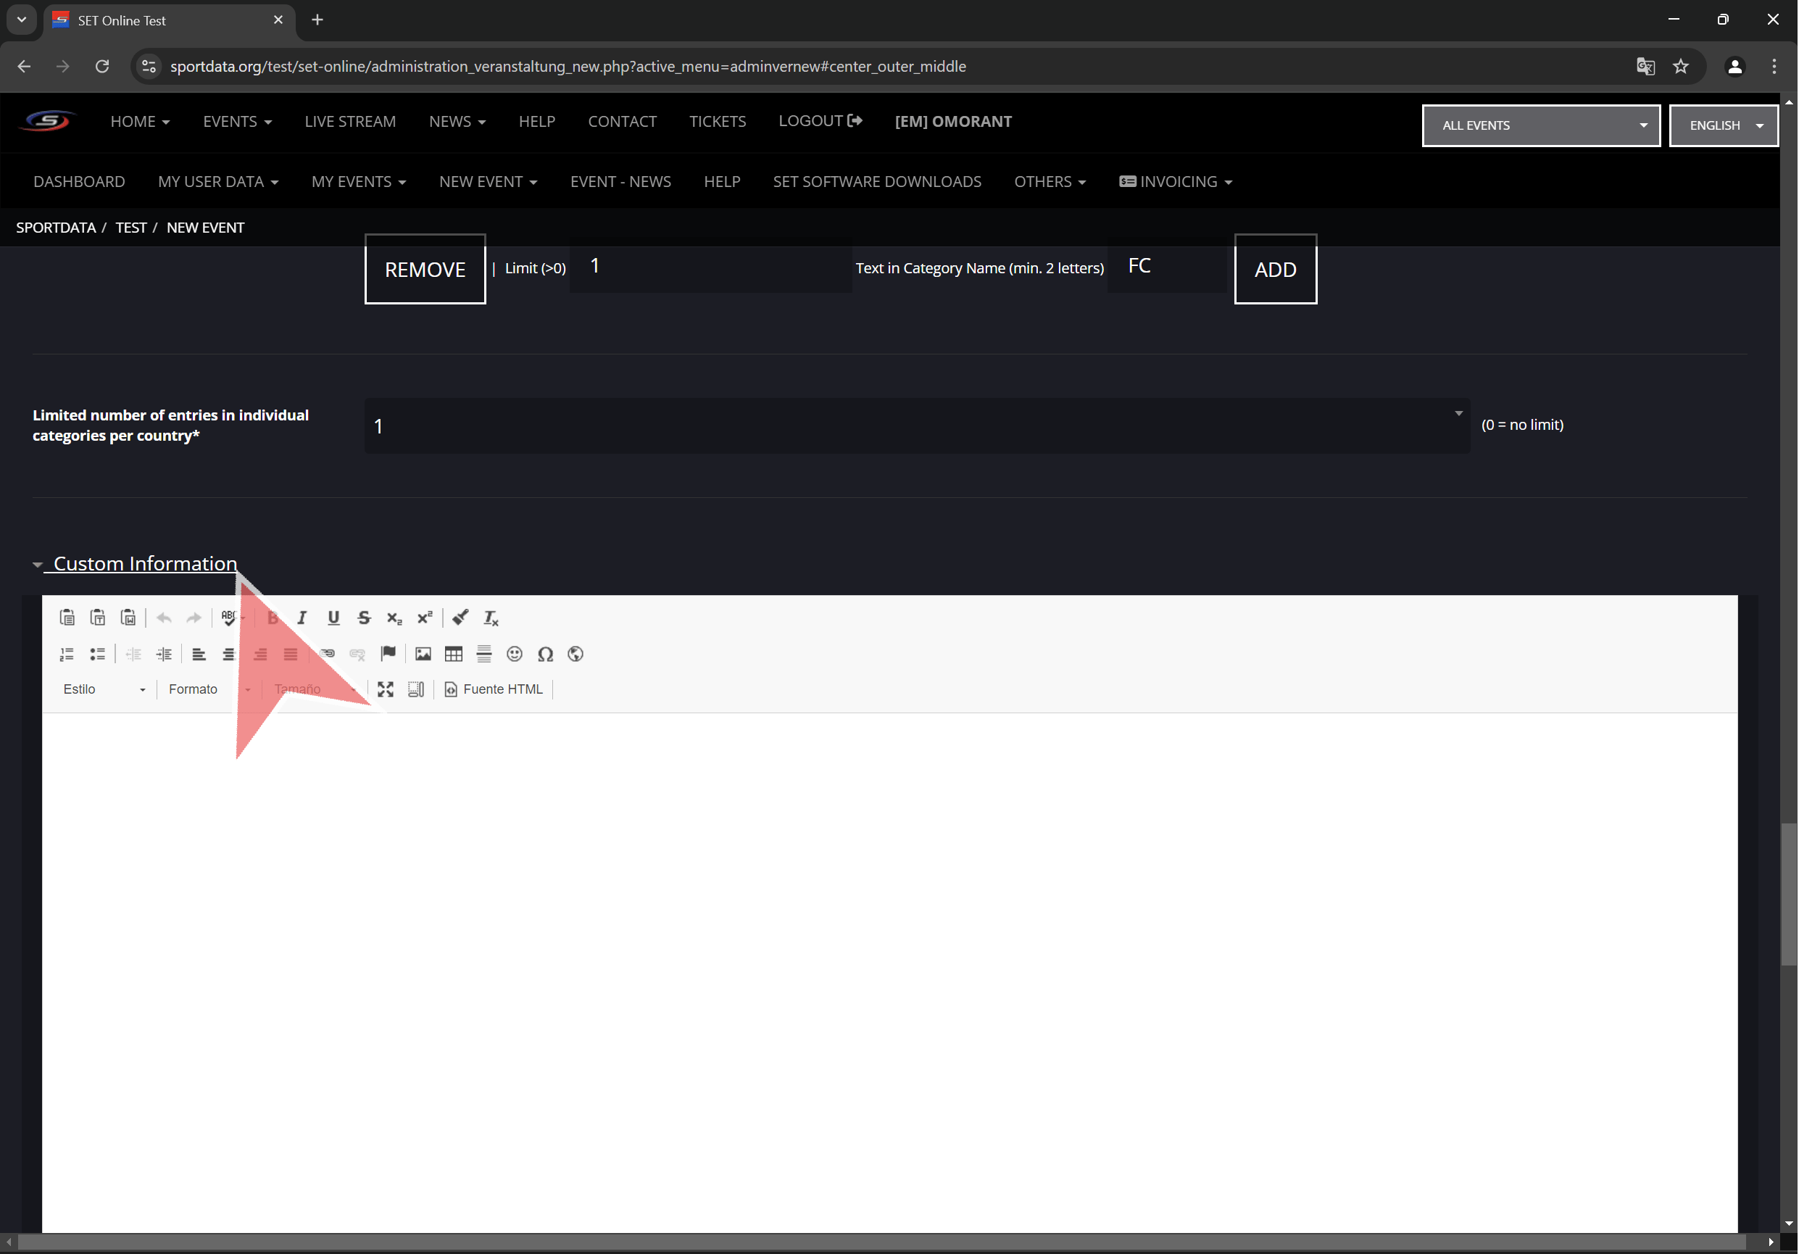Toggle superscript formatting
1799x1254 pixels.
point(424,618)
